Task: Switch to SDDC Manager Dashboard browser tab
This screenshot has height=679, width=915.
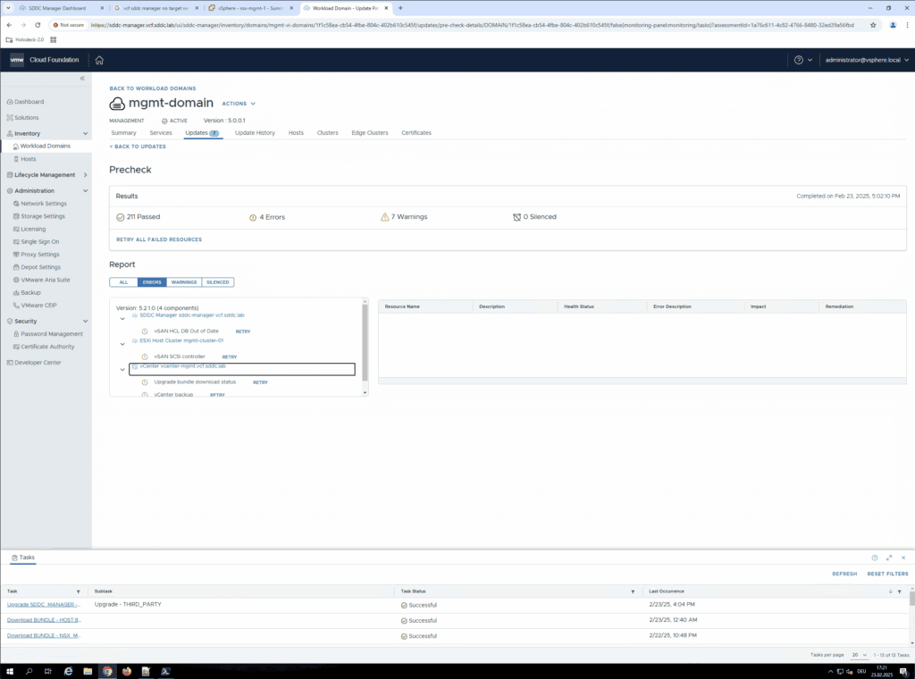Action: (x=56, y=8)
